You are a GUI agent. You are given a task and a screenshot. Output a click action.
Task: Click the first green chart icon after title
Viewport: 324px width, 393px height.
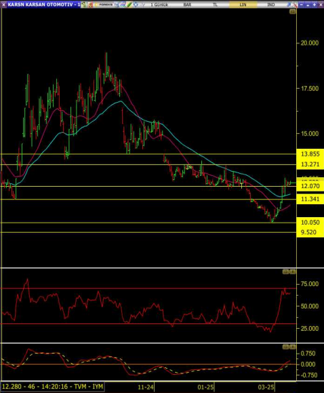(83, 5)
